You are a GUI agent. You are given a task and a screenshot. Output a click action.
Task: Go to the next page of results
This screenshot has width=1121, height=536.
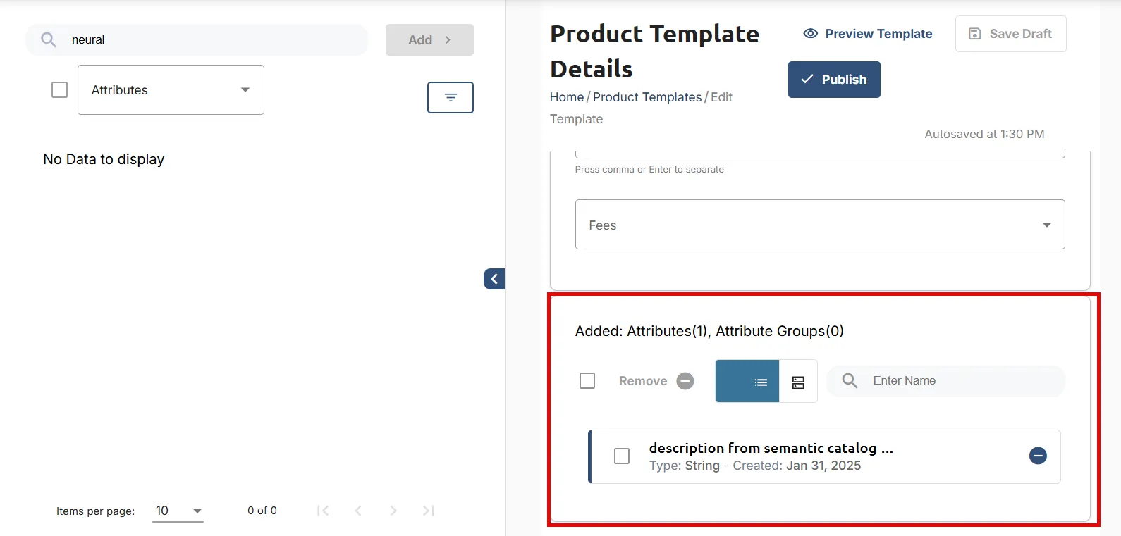click(393, 511)
